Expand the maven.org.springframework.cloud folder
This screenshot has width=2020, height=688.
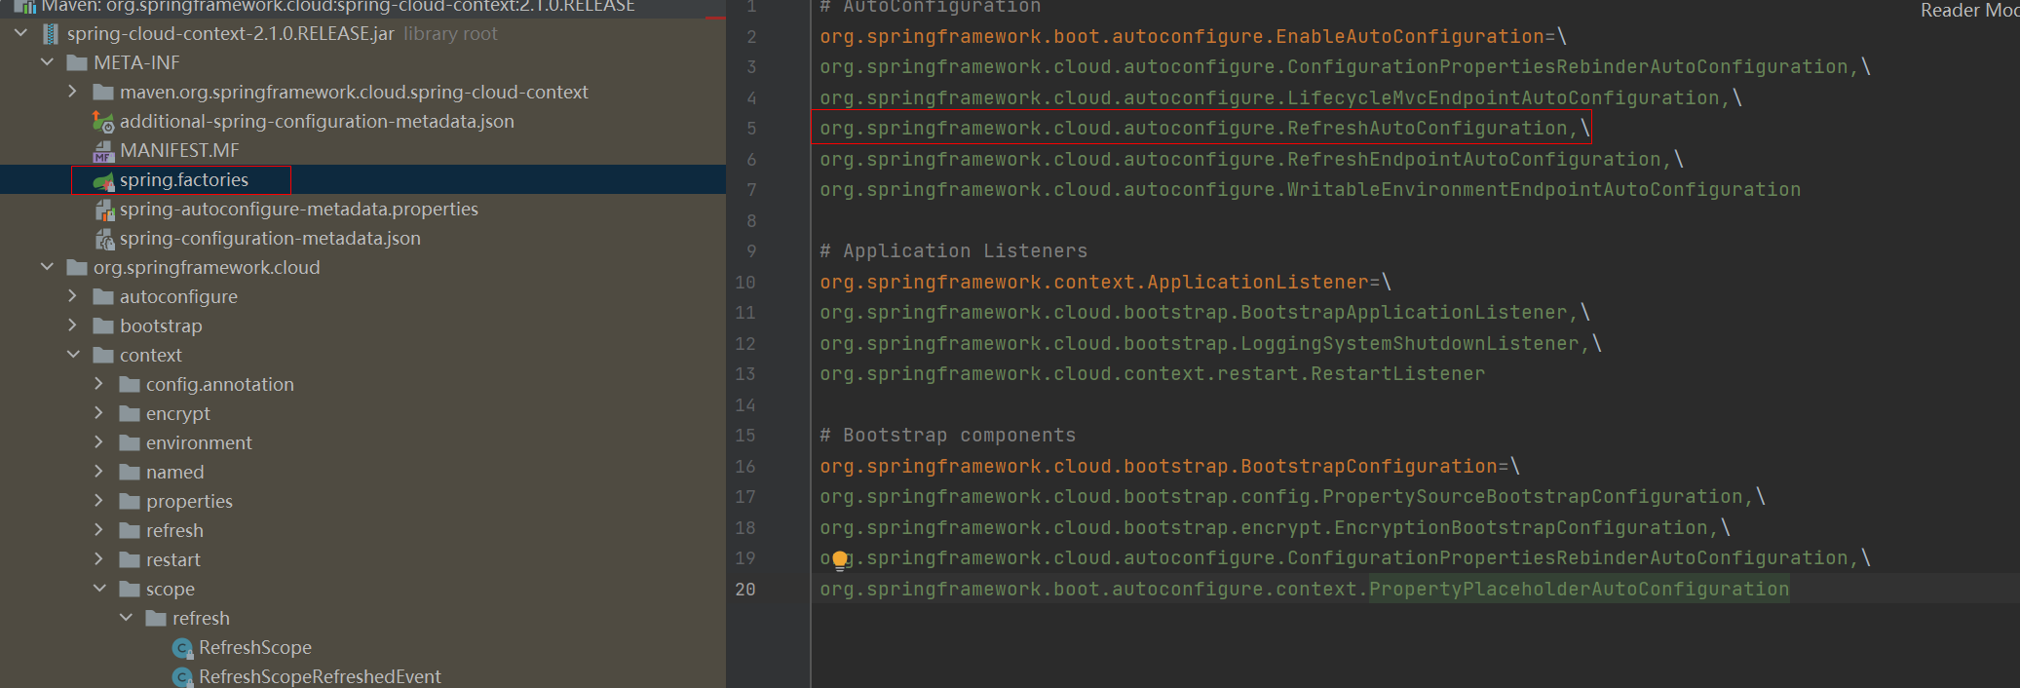click(73, 92)
